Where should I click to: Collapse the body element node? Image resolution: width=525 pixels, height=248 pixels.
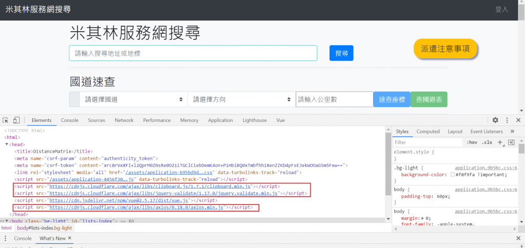(7, 221)
